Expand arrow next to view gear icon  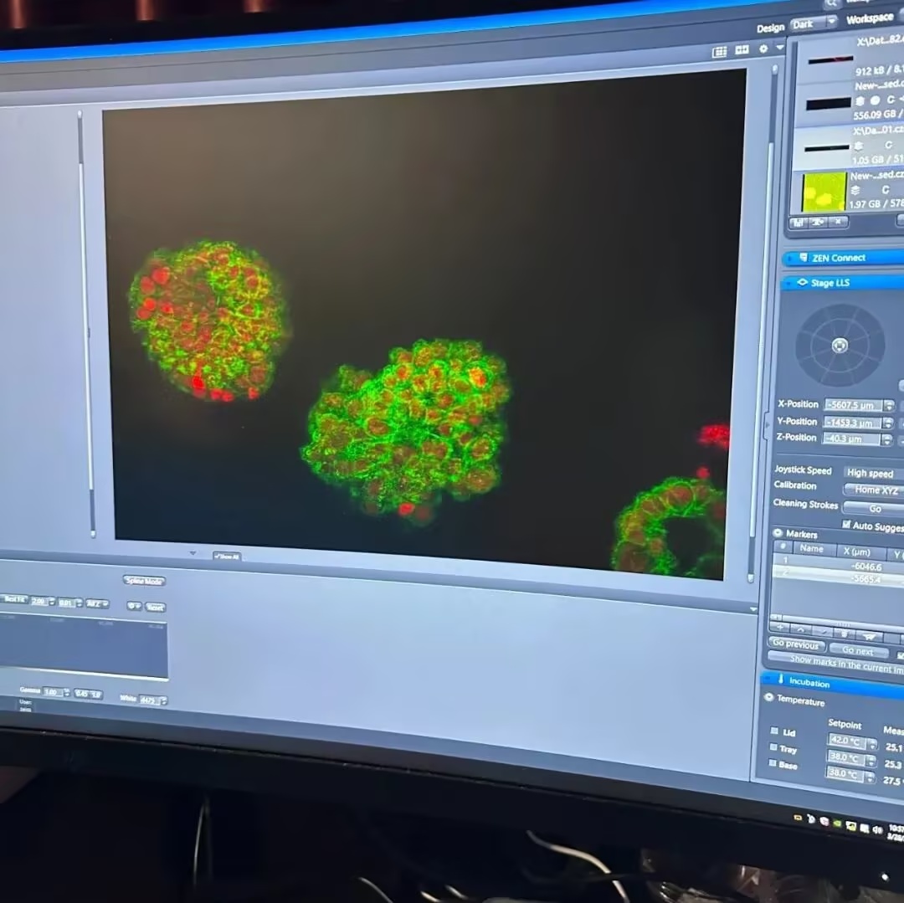(x=780, y=48)
